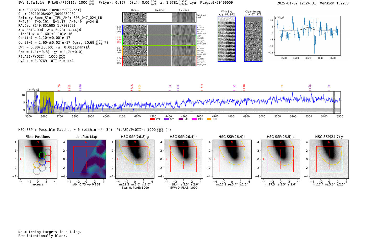Open the HSC SSP(26.8) g image
The height and width of the screenshot is (250, 367).
135,159
